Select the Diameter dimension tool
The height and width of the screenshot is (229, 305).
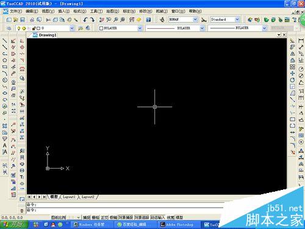pyautogui.click(x=301, y=76)
